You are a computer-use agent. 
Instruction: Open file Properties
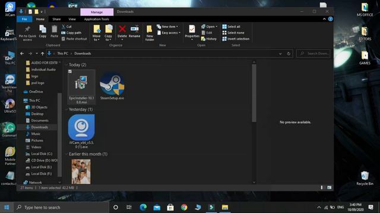click(x=192, y=32)
